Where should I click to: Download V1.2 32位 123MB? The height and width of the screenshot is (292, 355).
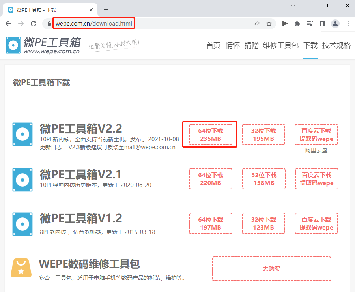[x=263, y=223]
